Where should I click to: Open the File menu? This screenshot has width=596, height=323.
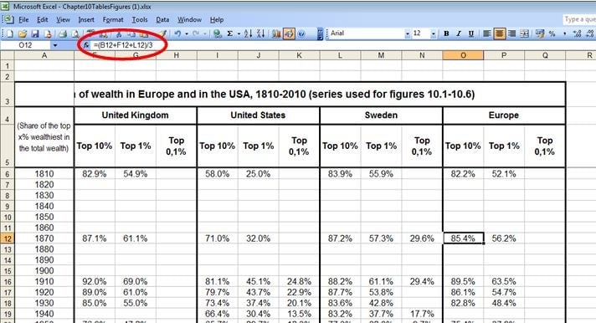(x=23, y=20)
